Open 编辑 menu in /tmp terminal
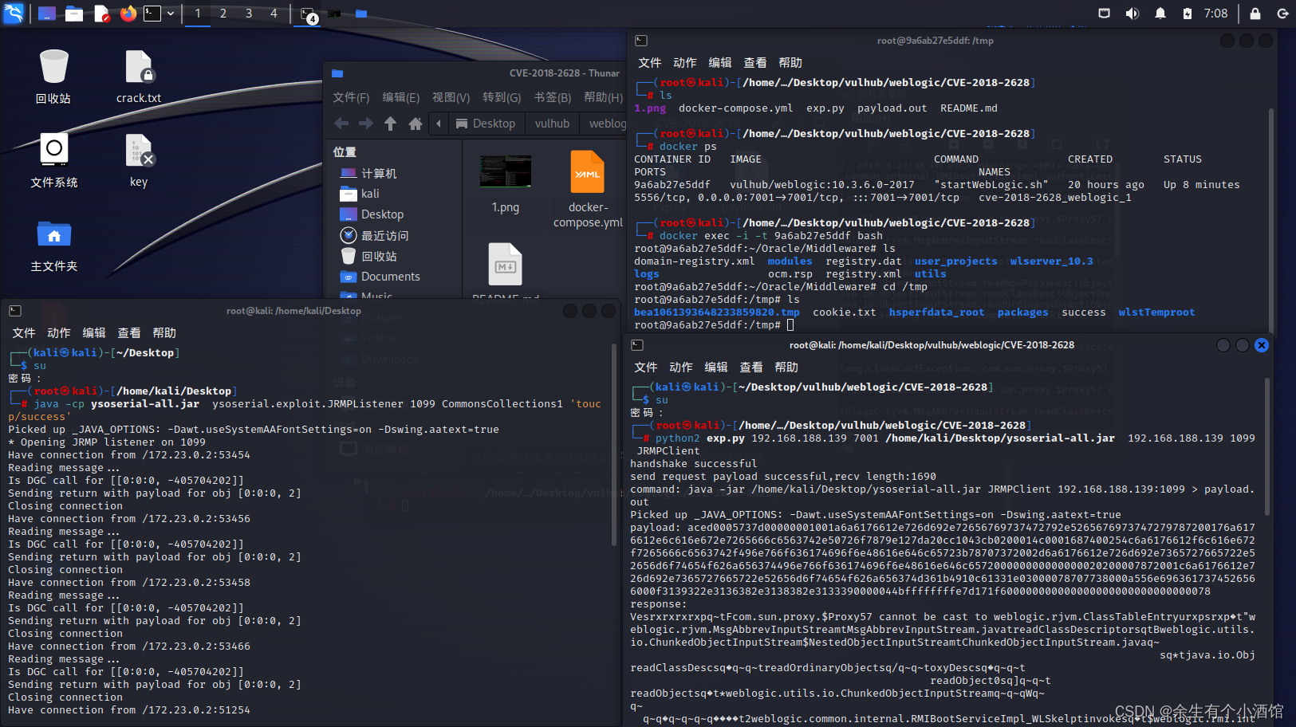This screenshot has height=727, width=1296. (720, 63)
